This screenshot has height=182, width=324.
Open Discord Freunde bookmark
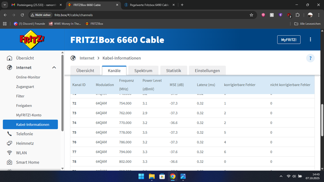tap(29, 24)
